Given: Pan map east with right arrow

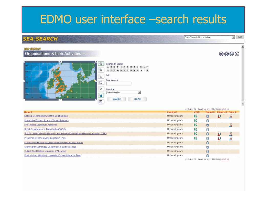Looking at the screenshot, I should (96, 81).
